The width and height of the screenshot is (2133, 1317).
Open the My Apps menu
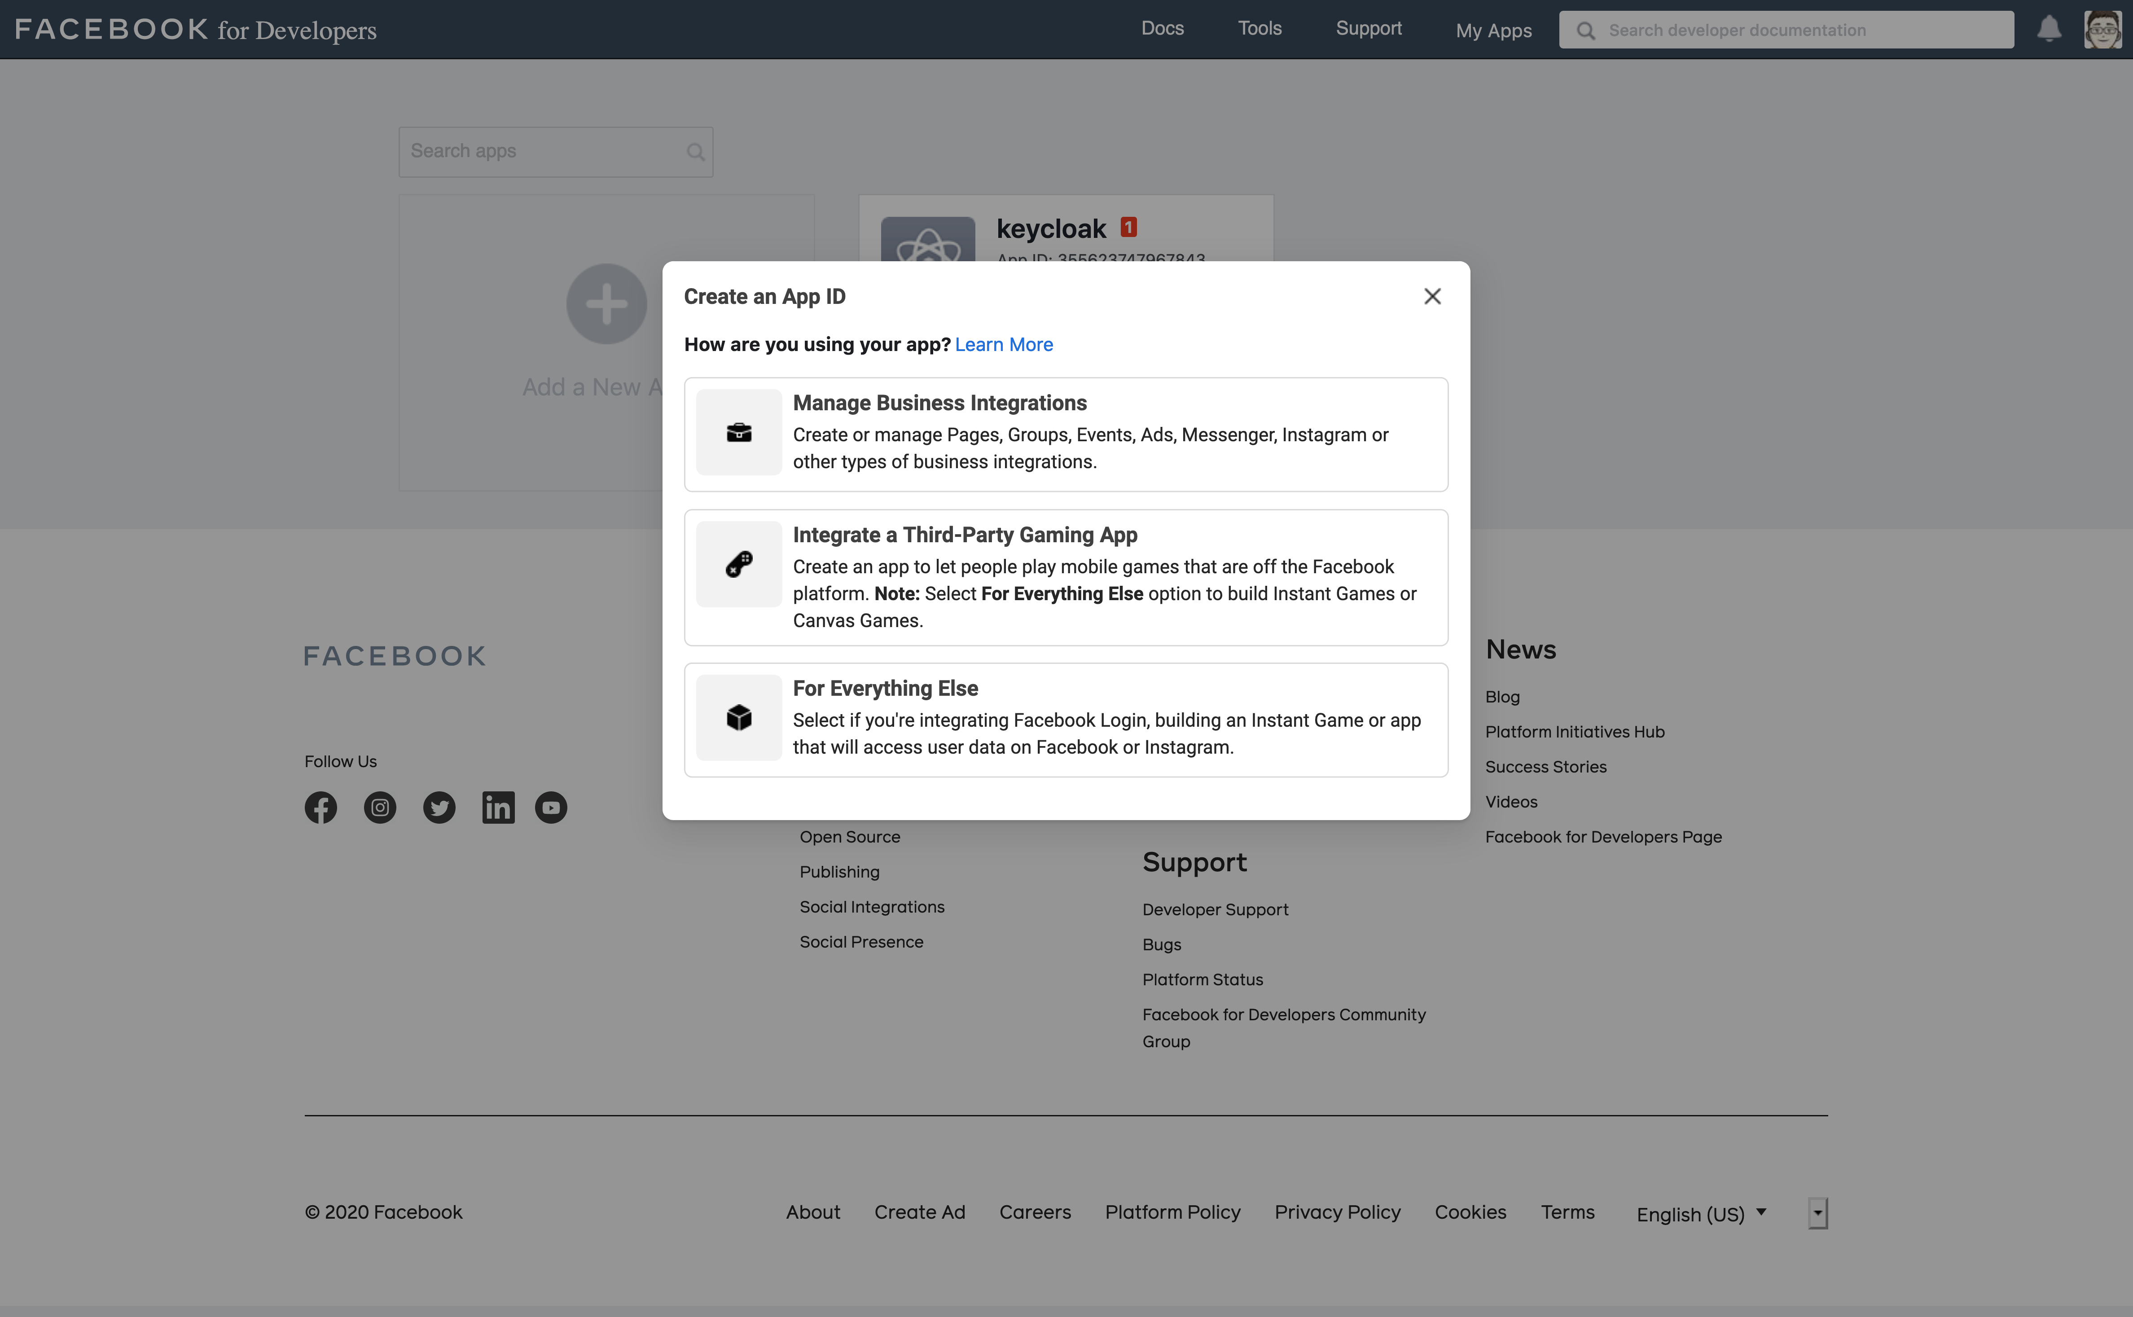click(1493, 31)
